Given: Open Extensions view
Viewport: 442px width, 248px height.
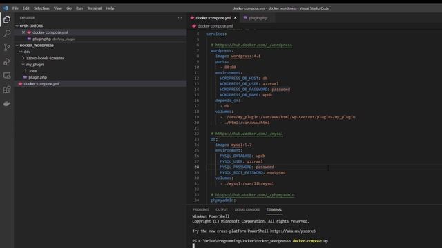Looking at the screenshot, I should point(7,90).
